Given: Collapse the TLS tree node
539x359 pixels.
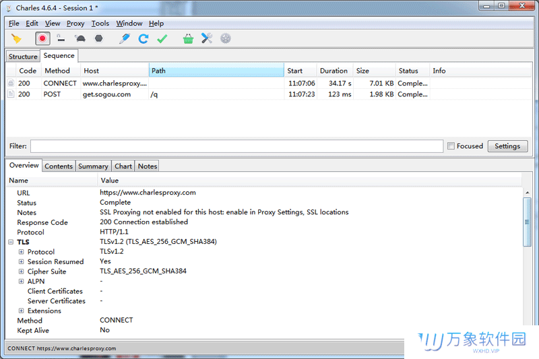Looking at the screenshot, I should tap(11, 242).
